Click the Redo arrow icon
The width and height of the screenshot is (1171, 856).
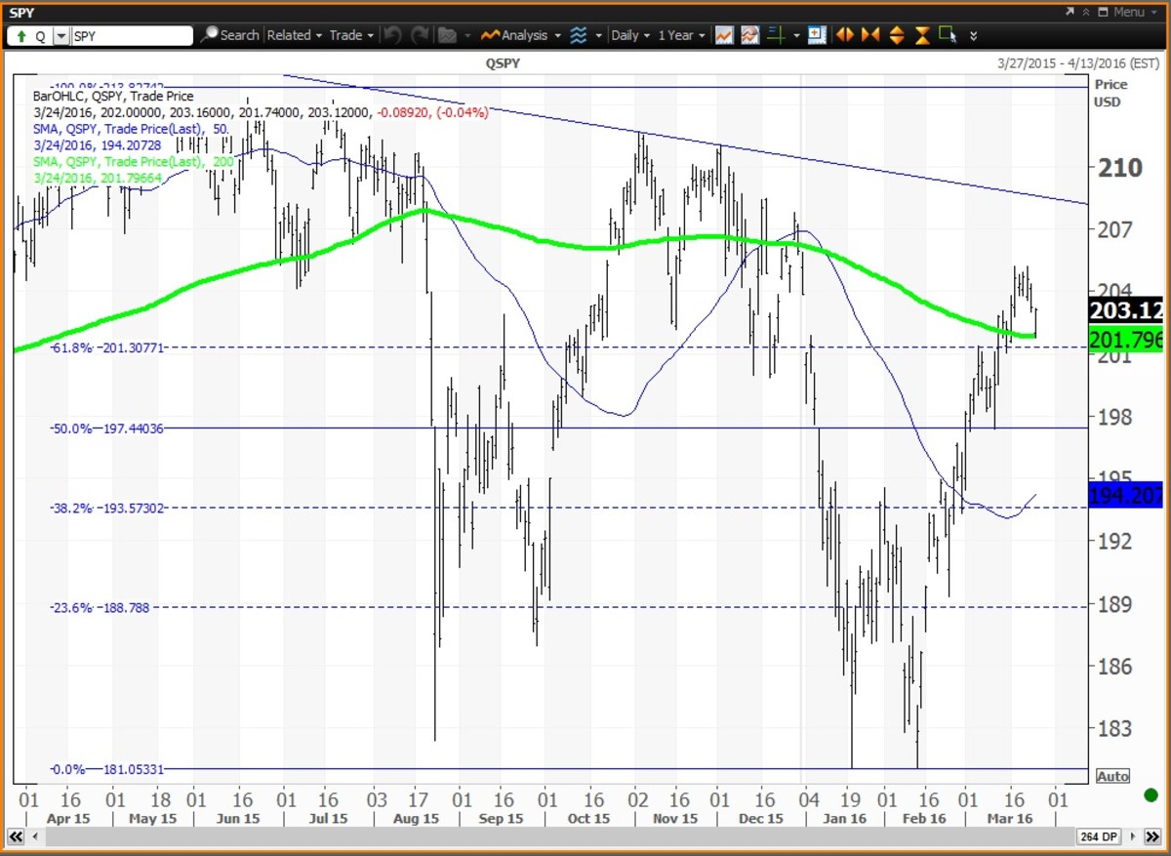coord(420,35)
